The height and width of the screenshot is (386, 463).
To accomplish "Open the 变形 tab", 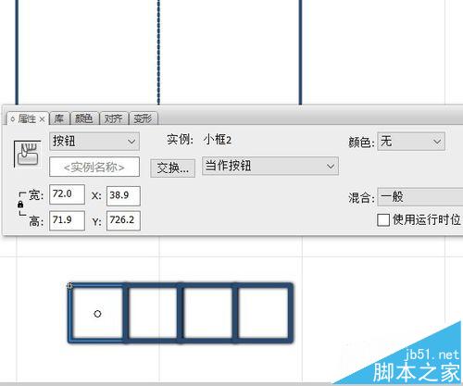I will click(x=143, y=118).
